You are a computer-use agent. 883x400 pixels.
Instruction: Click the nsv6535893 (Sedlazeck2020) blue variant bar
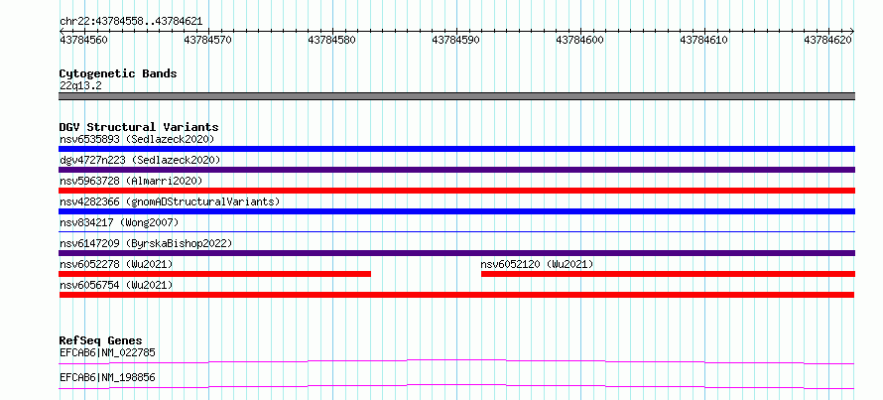coord(456,149)
